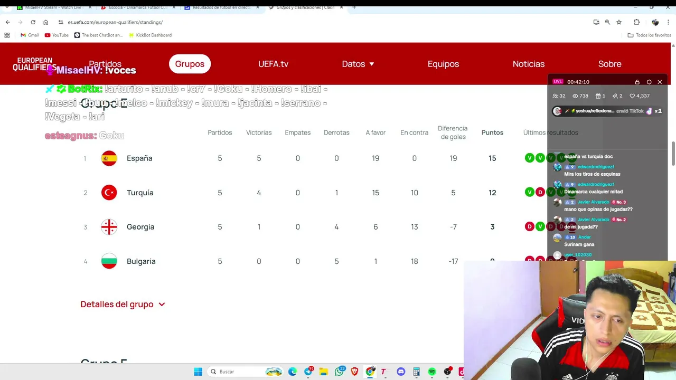Open Discord from the taskbar
Screen dimensions: 676x380
click(401, 372)
